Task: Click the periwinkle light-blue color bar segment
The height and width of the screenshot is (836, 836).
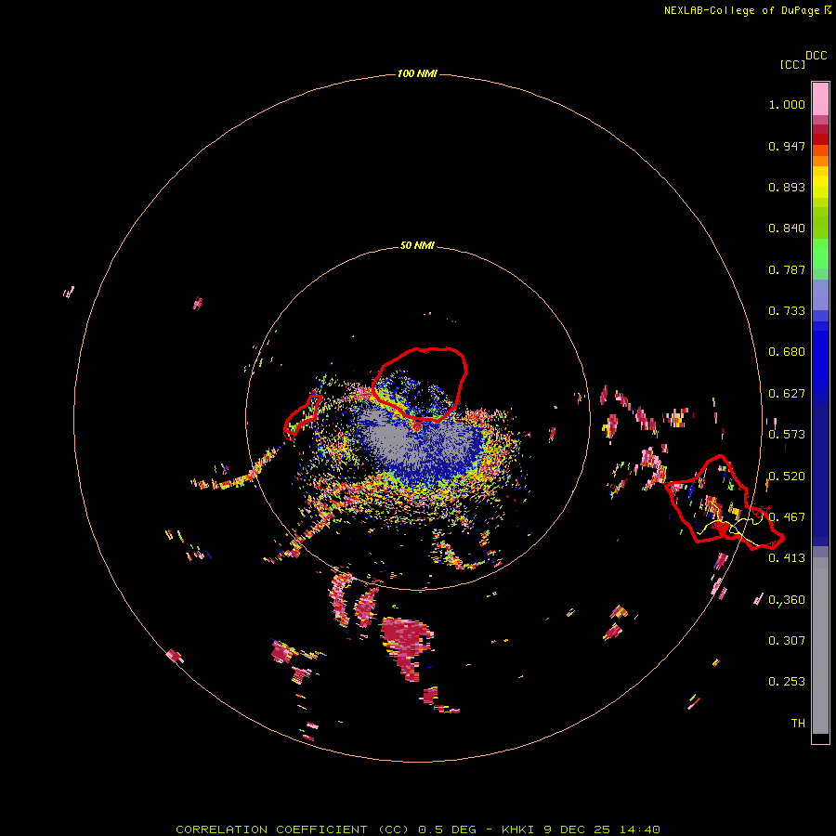Action: [x=820, y=294]
